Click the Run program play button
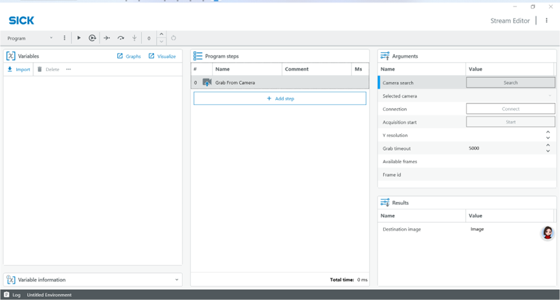 pos(79,38)
